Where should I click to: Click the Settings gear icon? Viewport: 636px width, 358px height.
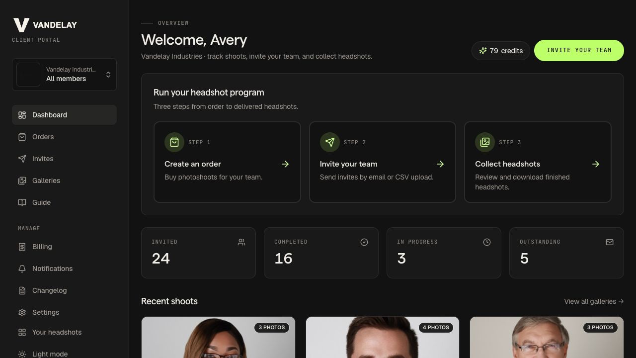point(22,312)
